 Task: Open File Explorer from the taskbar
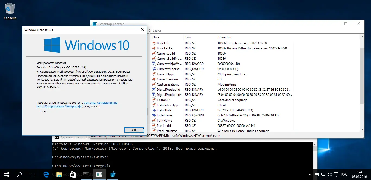[59, 175]
